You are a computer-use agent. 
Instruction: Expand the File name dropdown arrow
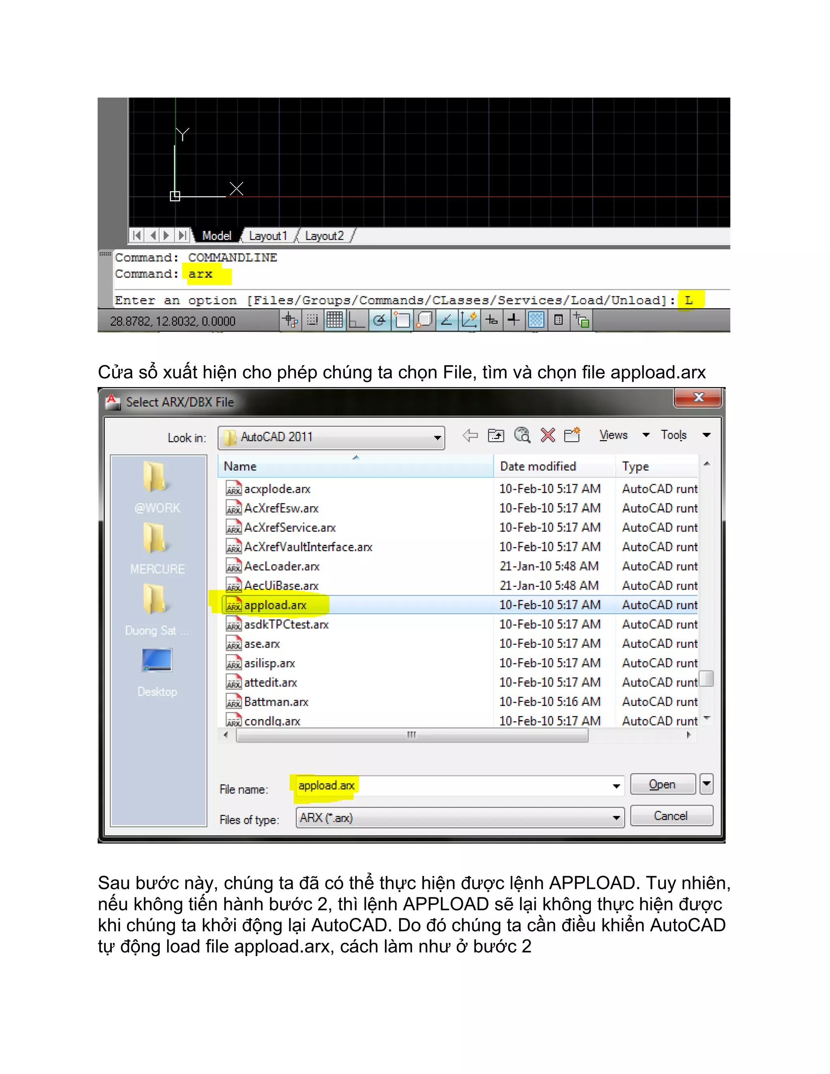[616, 786]
